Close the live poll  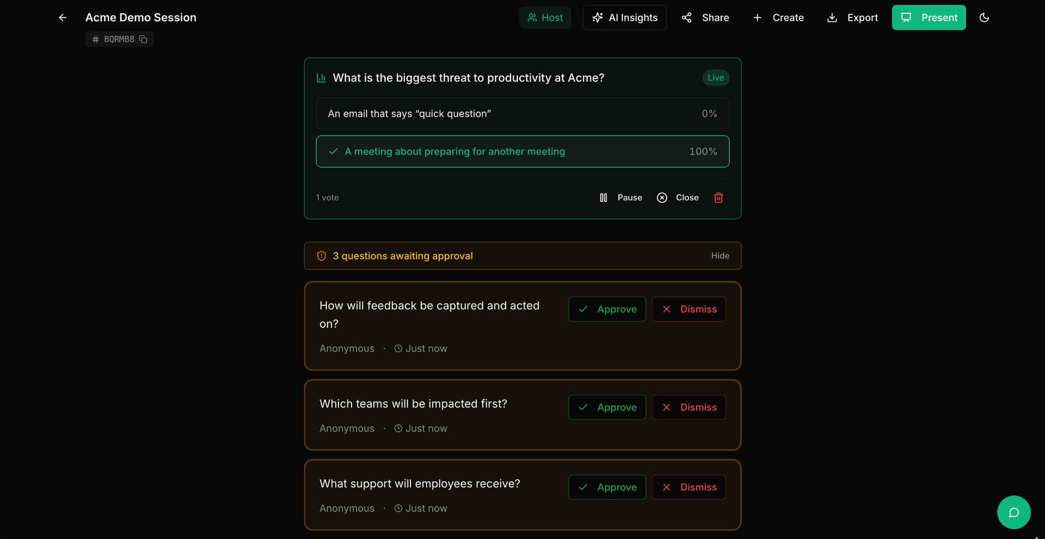[678, 198]
